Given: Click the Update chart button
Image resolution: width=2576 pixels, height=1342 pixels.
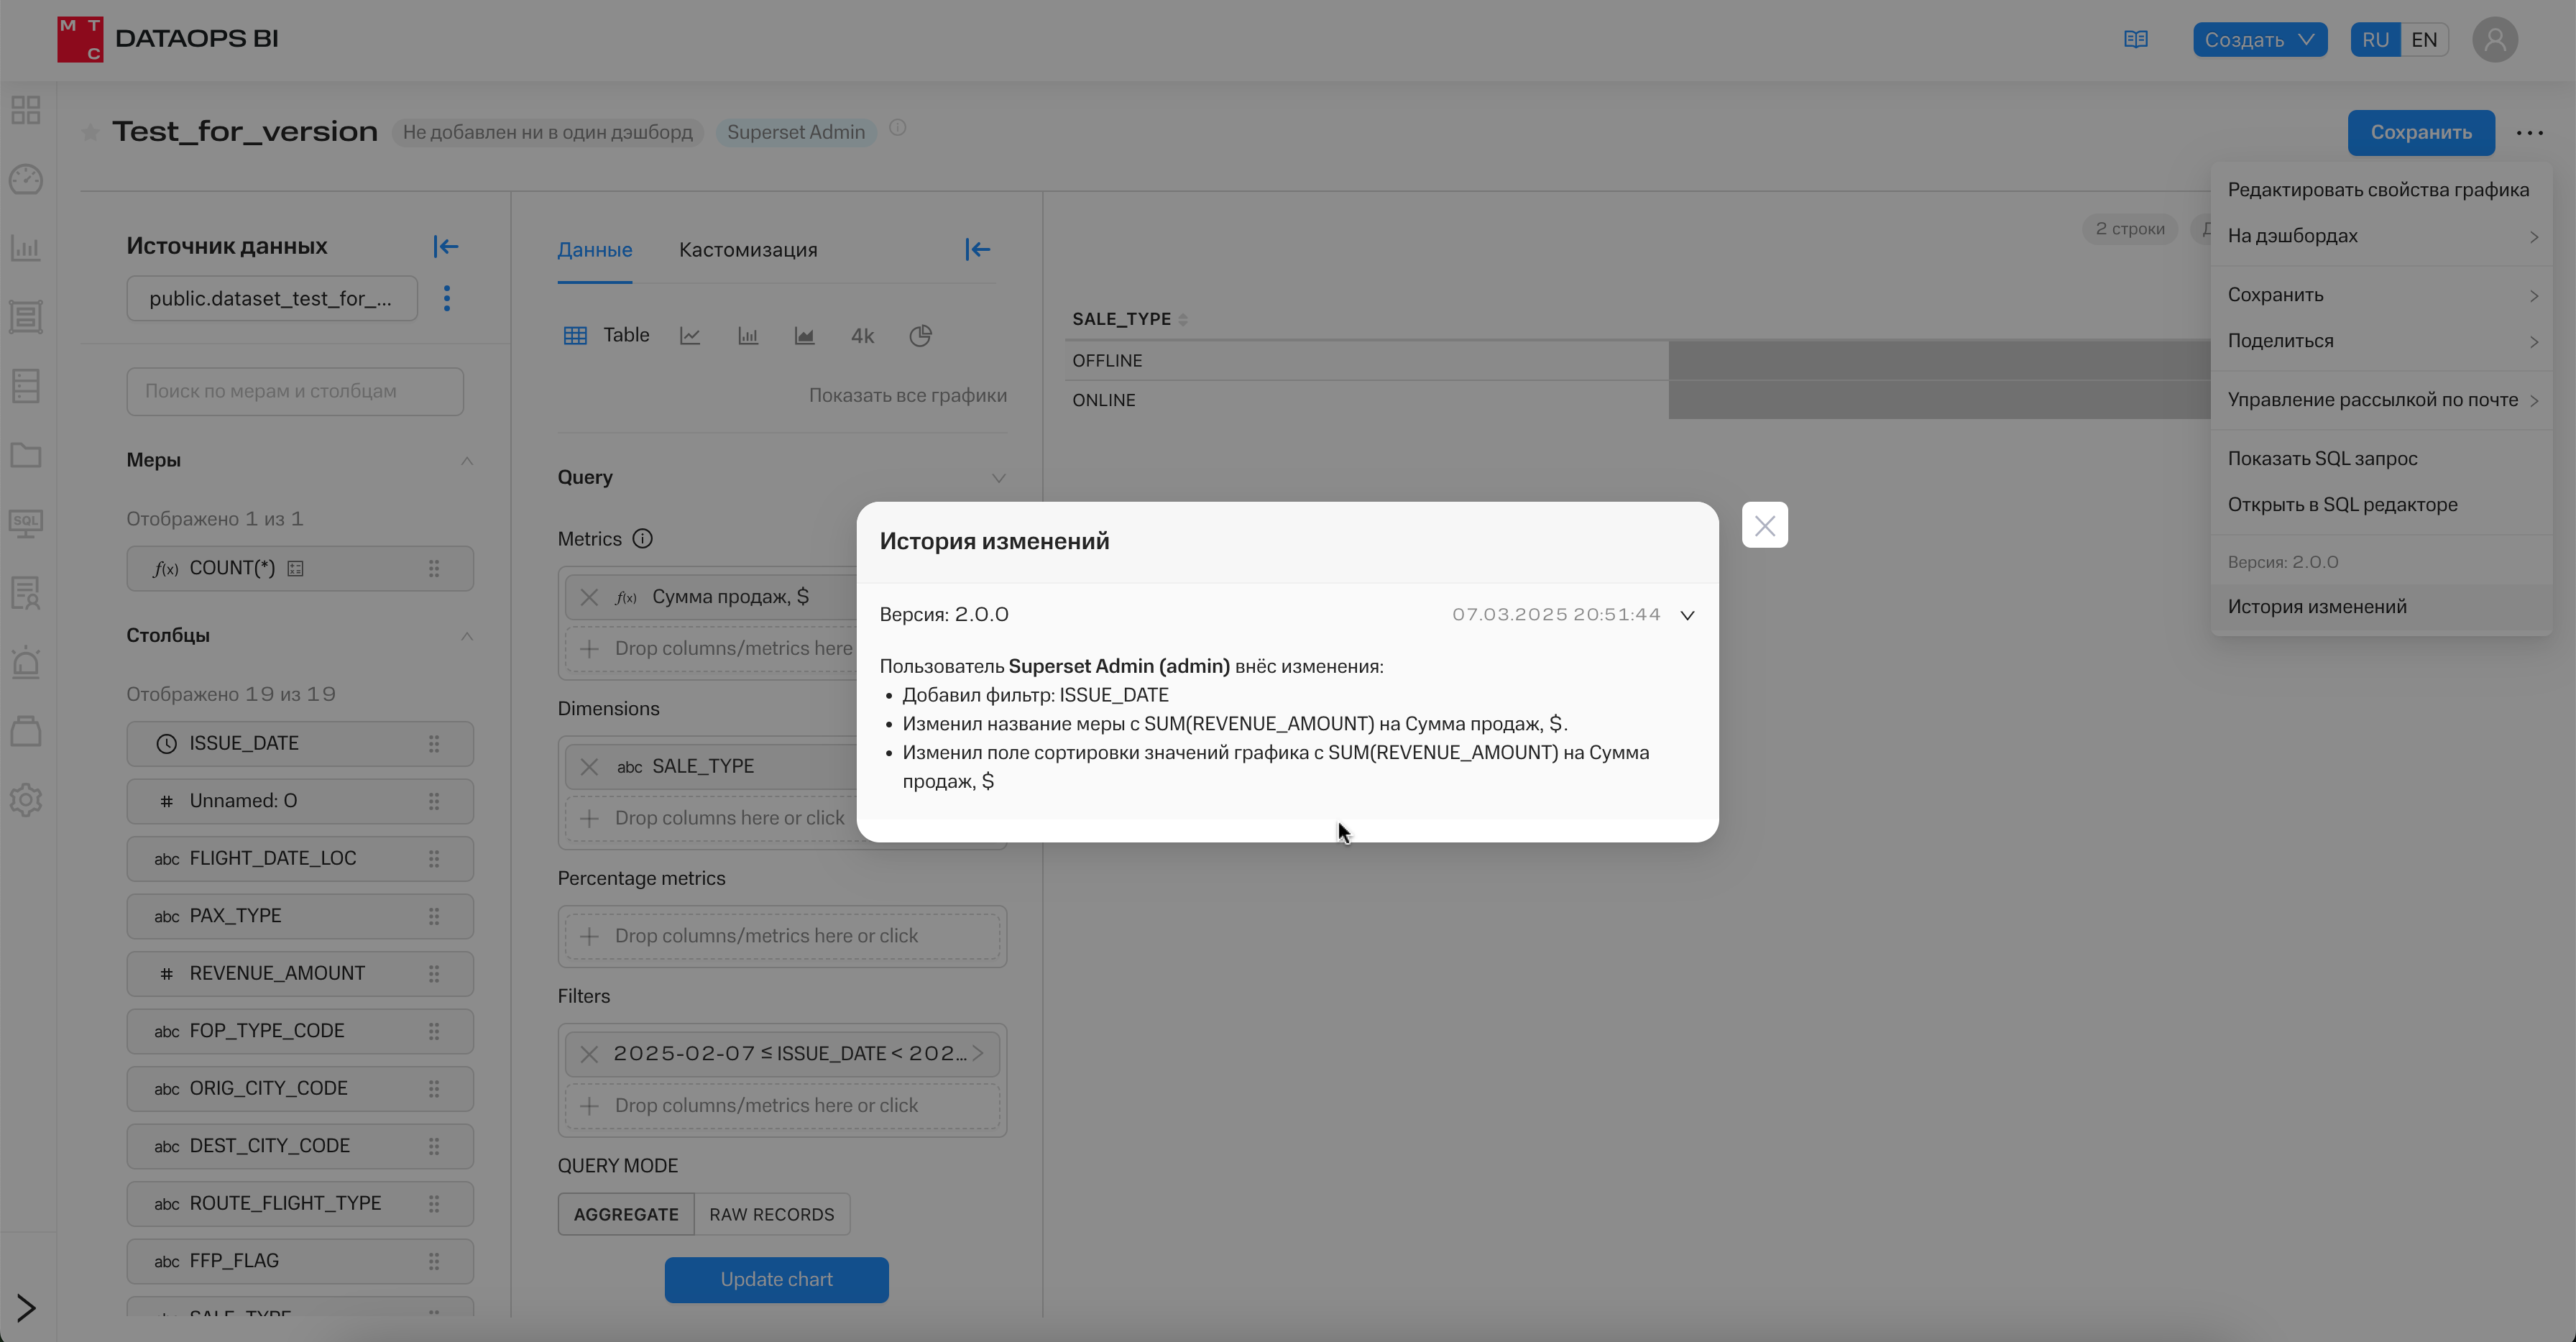Looking at the screenshot, I should [x=777, y=1280].
